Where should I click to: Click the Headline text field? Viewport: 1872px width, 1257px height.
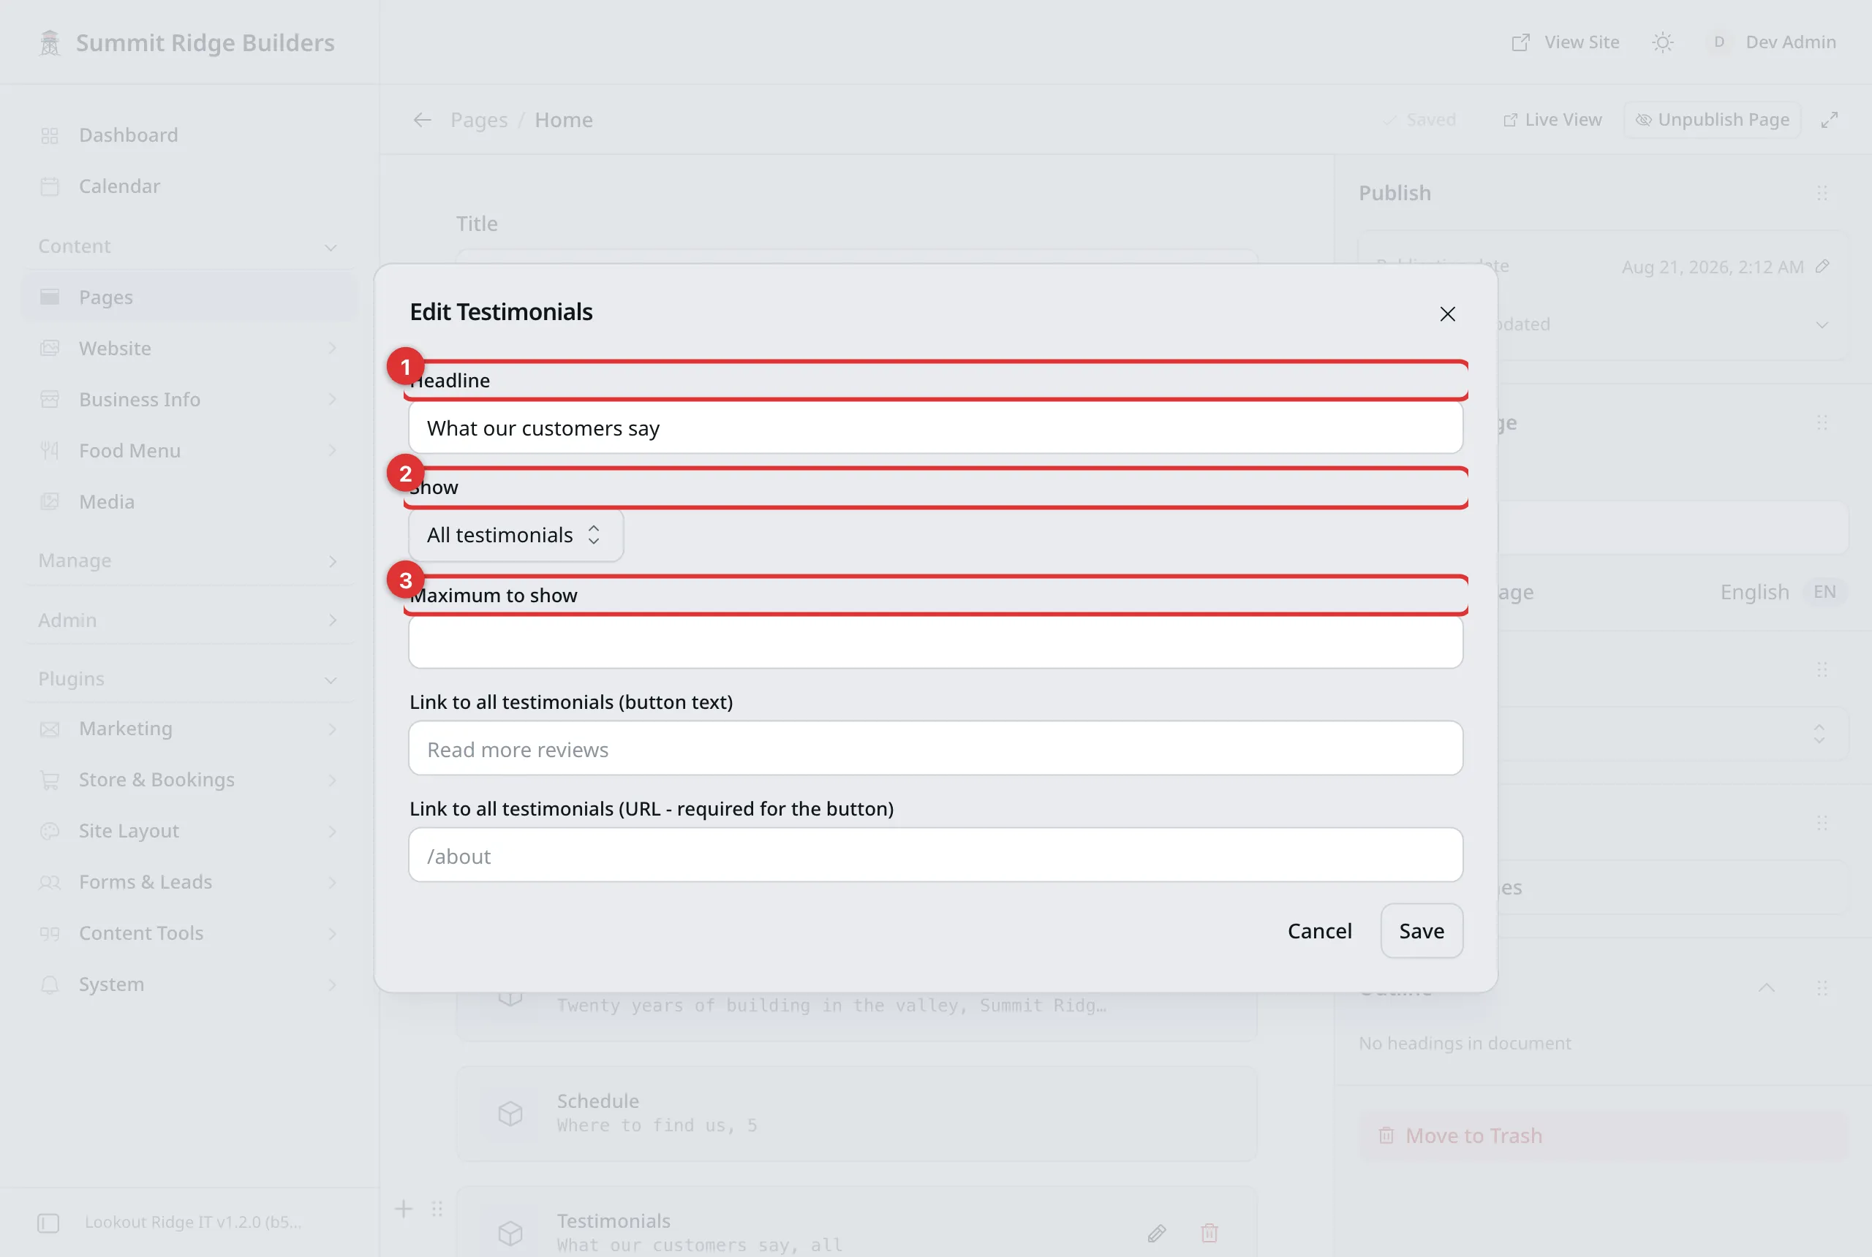(935, 428)
